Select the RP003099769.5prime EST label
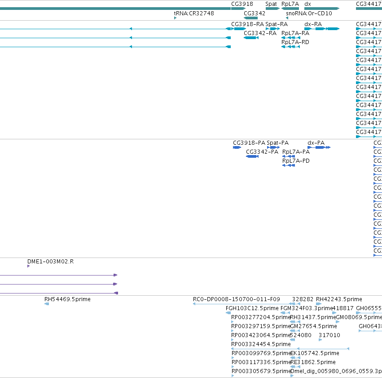The image size is (382, 378). tap(261, 353)
